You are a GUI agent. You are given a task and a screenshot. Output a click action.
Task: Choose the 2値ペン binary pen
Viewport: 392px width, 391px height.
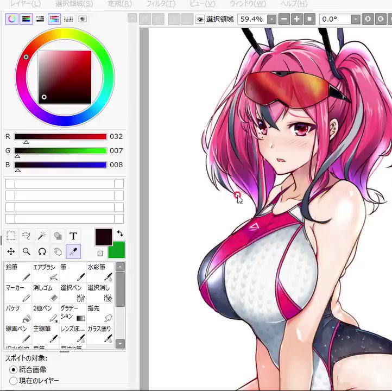tap(45, 313)
